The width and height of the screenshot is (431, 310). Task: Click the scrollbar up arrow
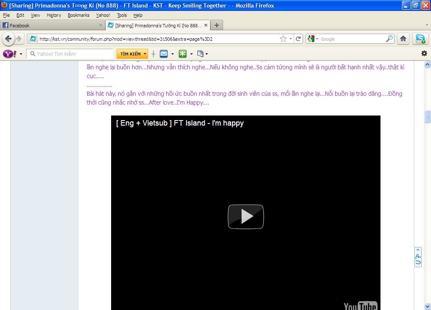pos(427,64)
